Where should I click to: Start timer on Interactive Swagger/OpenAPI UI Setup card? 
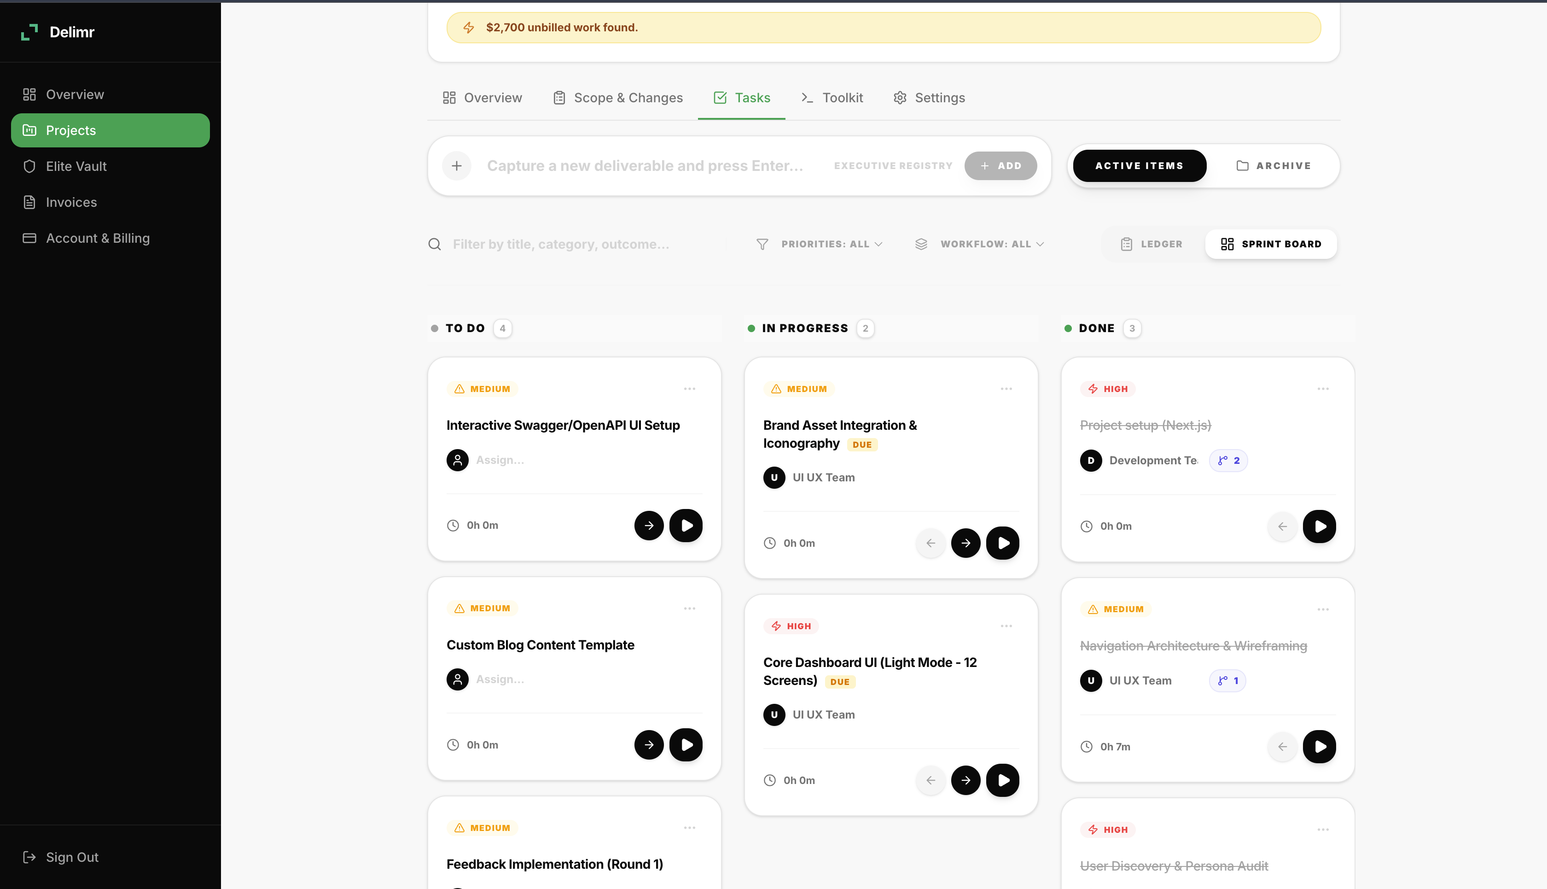686,525
